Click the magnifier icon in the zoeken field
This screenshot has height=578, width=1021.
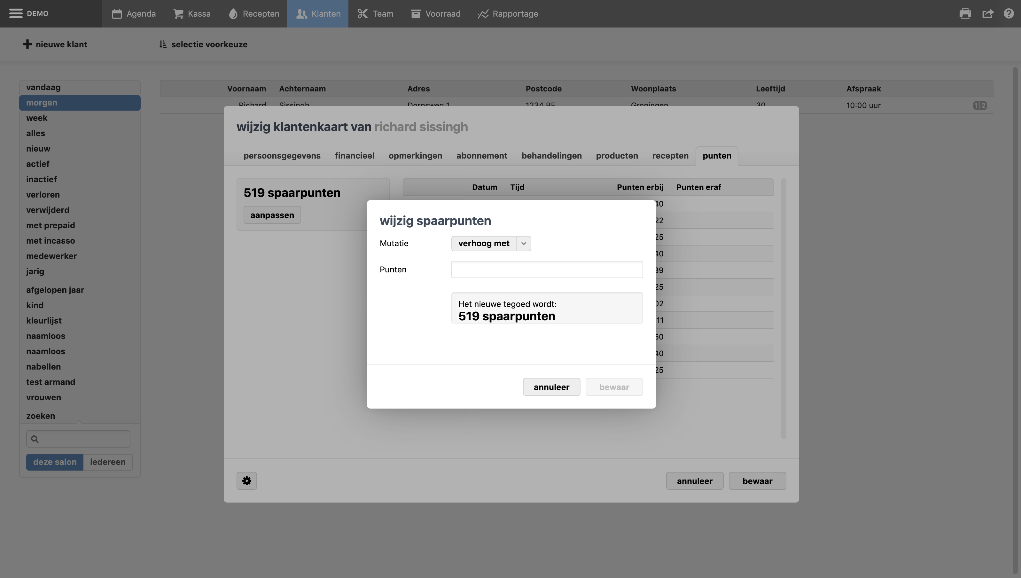[x=35, y=439]
